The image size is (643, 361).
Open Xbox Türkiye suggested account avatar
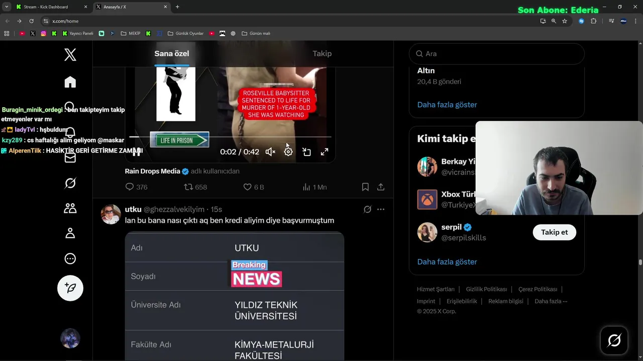pyautogui.click(x=427, y=200)
